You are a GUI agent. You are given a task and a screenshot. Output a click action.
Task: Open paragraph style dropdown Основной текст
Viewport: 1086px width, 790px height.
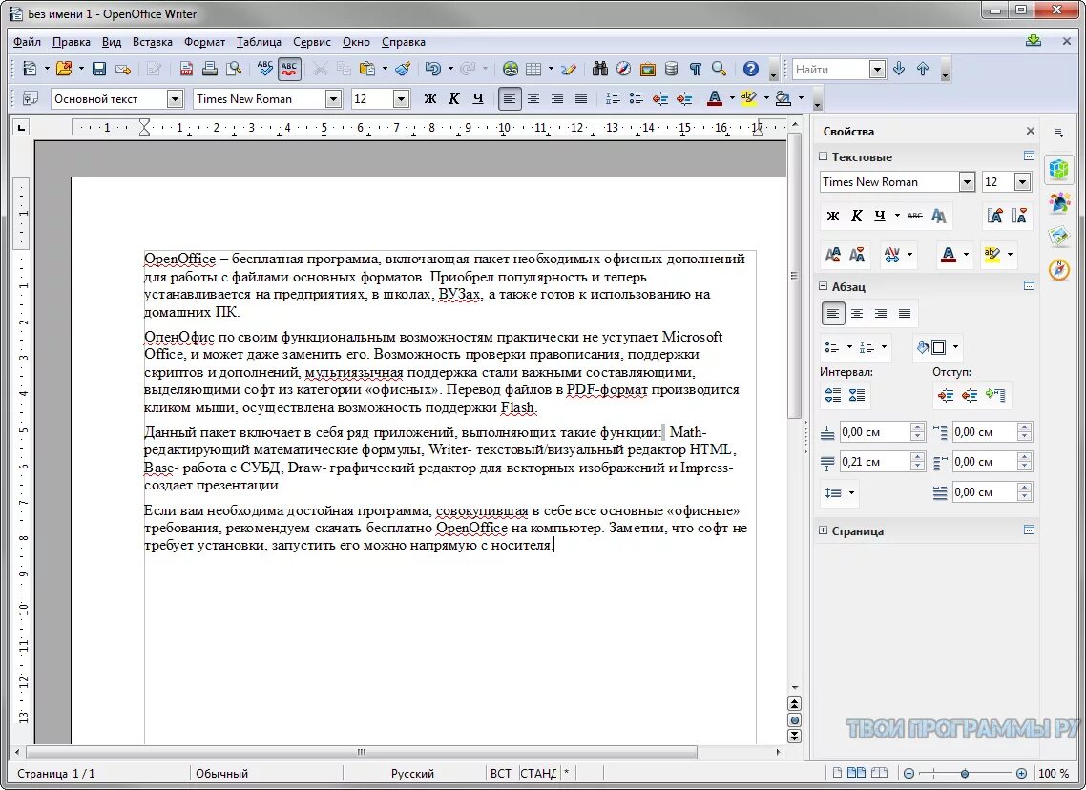coord(175,99)
